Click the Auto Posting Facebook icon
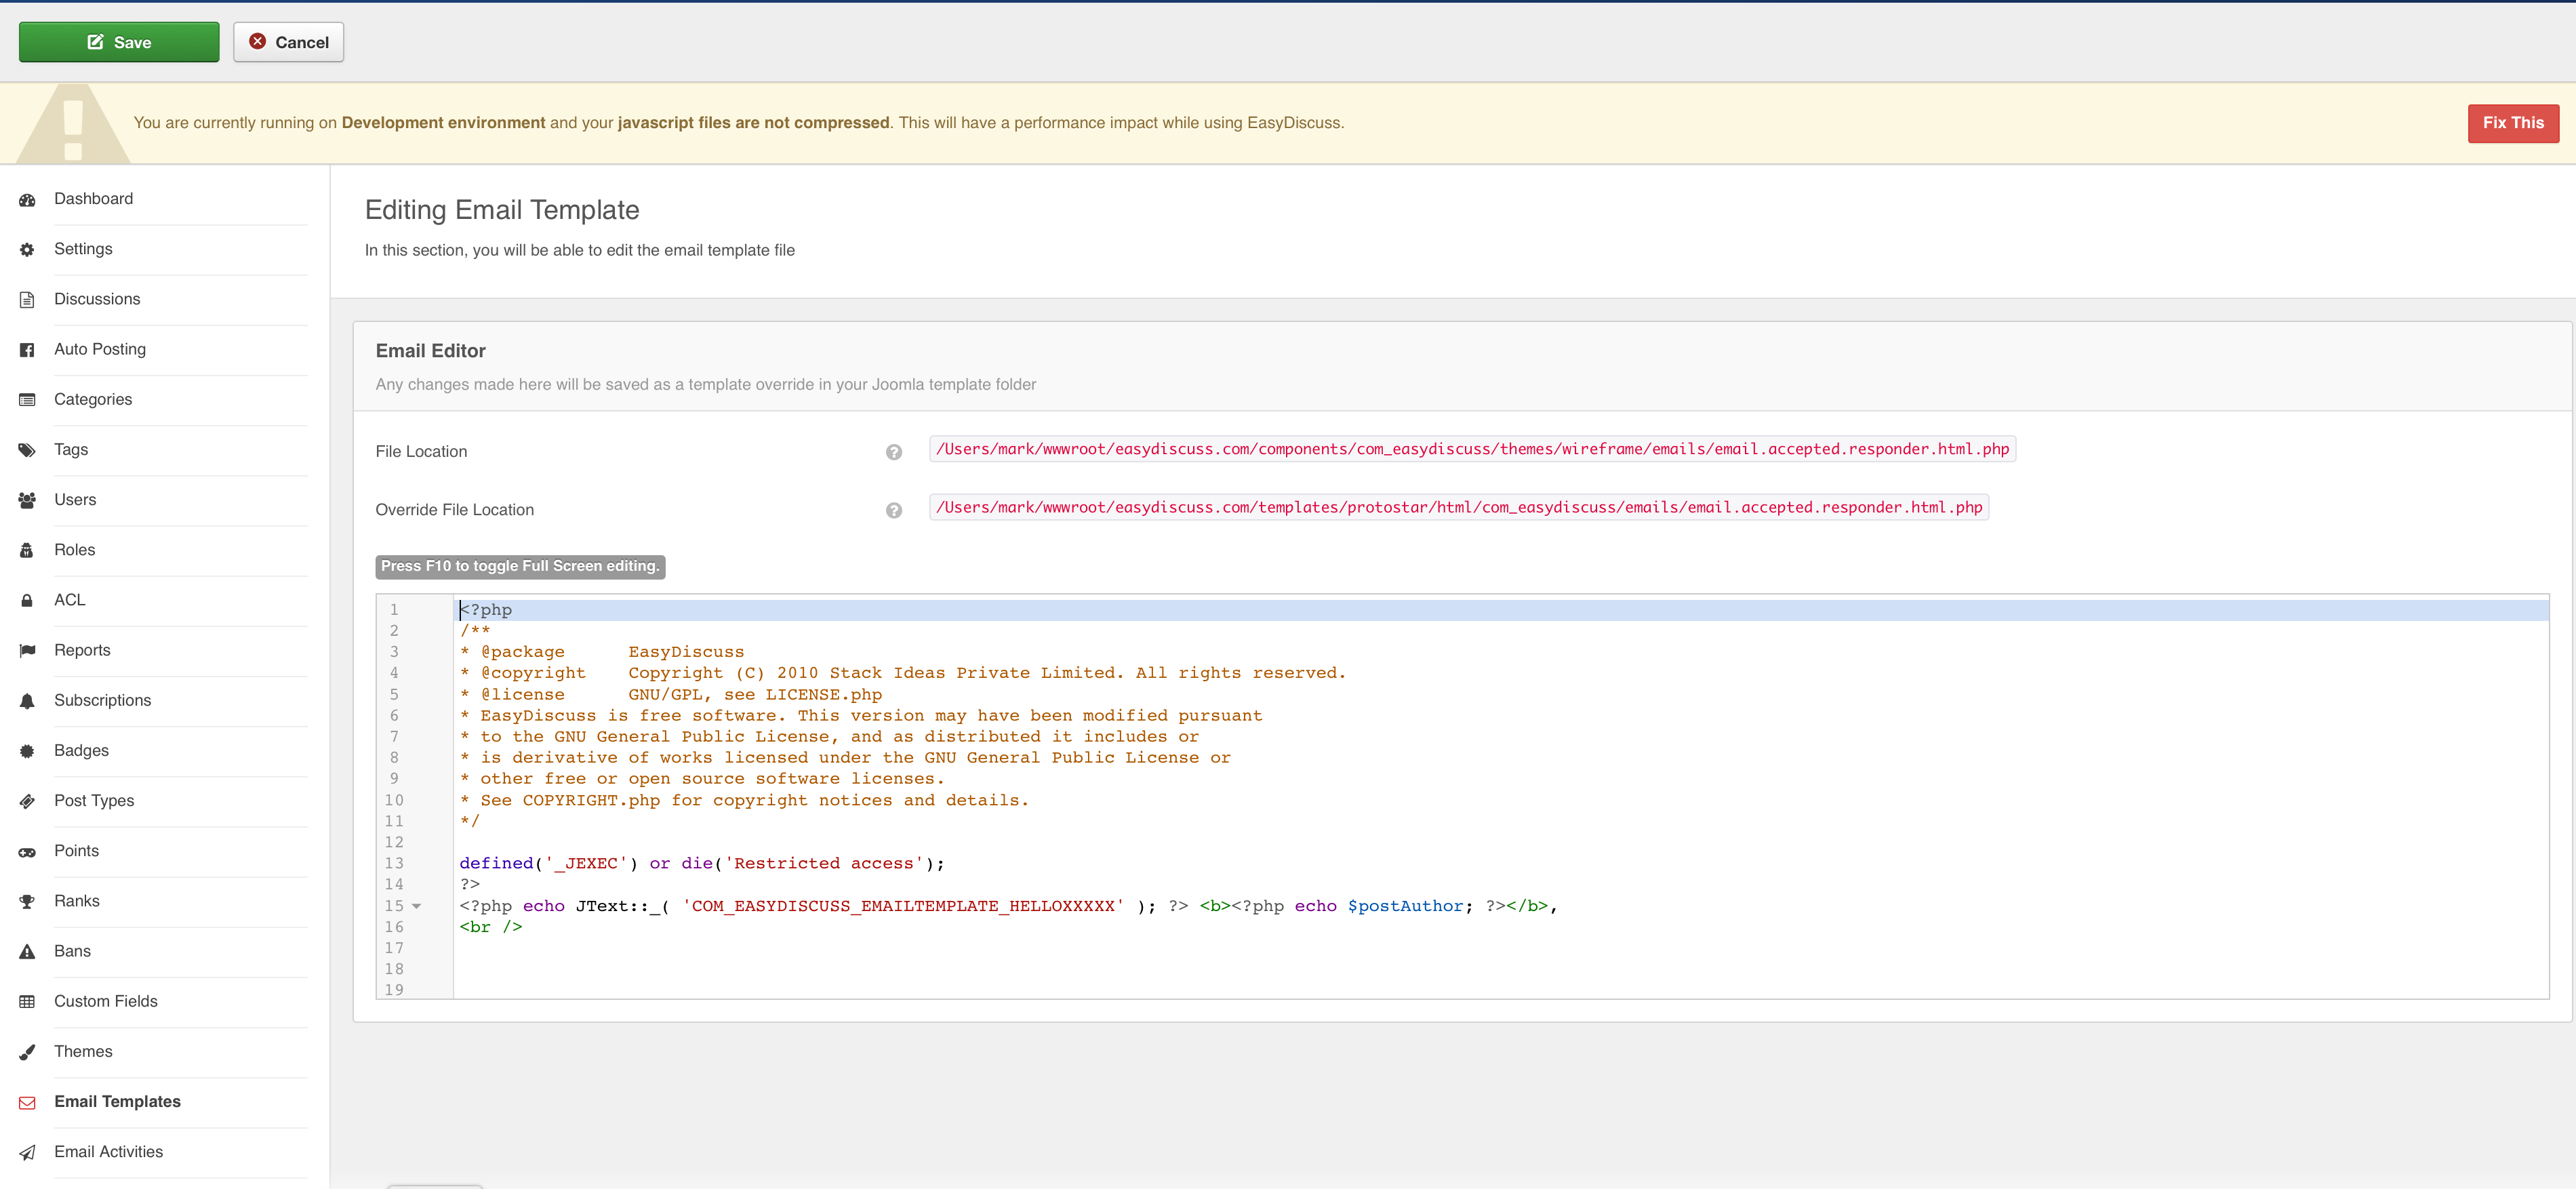This screenshot has width=2576, height=1189. pyautogui.click(x=27, y=350)
